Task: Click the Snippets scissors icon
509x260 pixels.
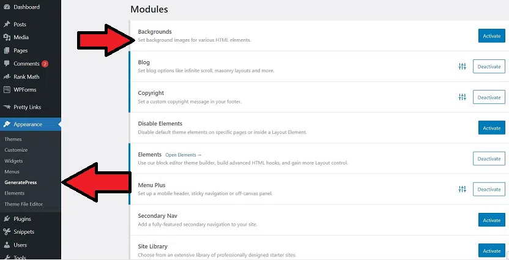Action: pos(7,232)
